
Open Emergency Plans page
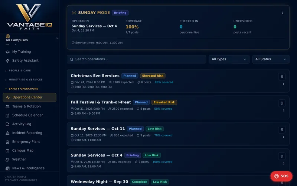point(30,142)
